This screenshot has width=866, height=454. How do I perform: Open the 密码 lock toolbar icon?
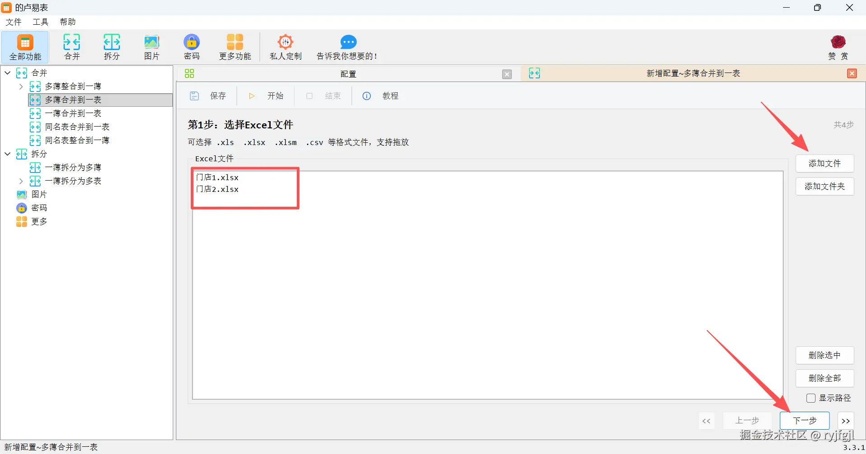pyautogui.click(x=192, y=42)
